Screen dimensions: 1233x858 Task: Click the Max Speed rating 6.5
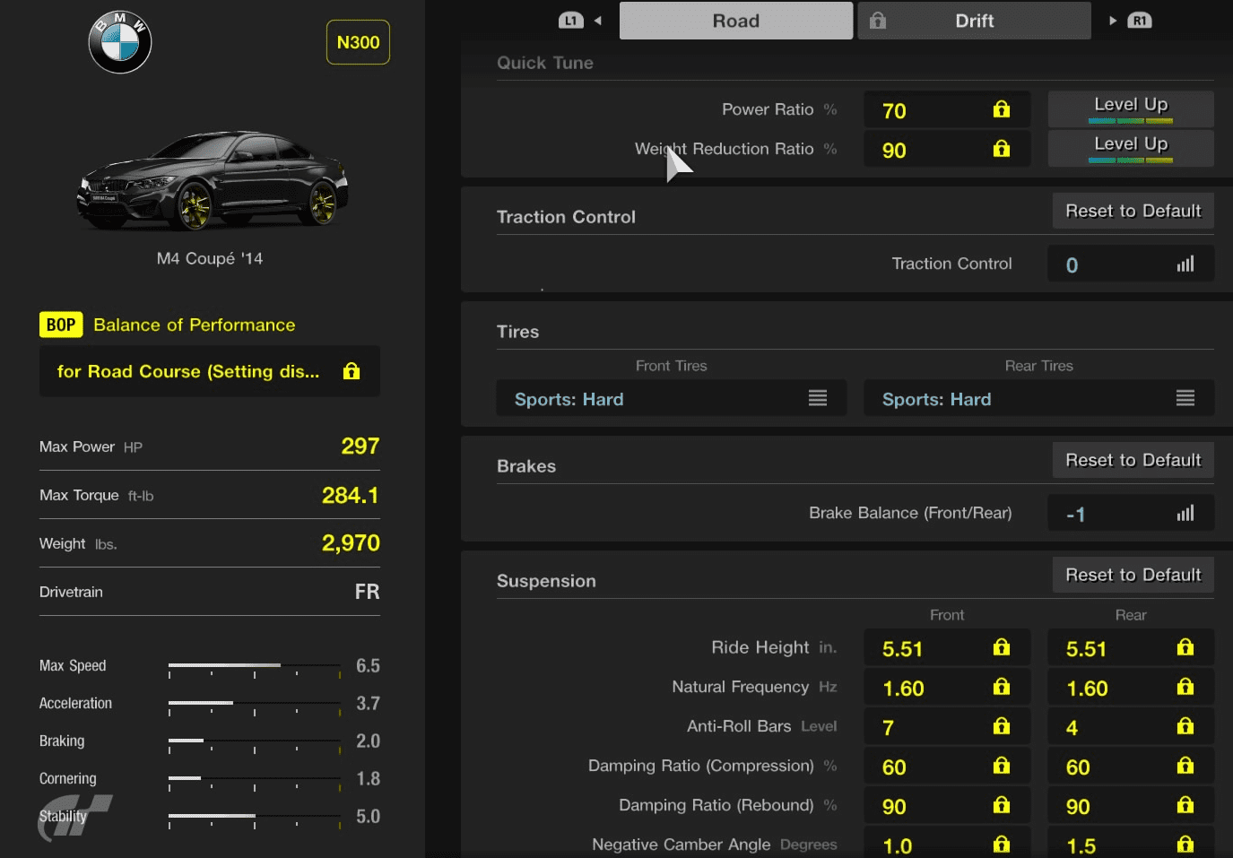368,666
